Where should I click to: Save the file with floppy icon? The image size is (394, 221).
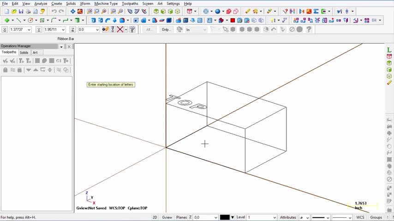(x=21, y=12)
